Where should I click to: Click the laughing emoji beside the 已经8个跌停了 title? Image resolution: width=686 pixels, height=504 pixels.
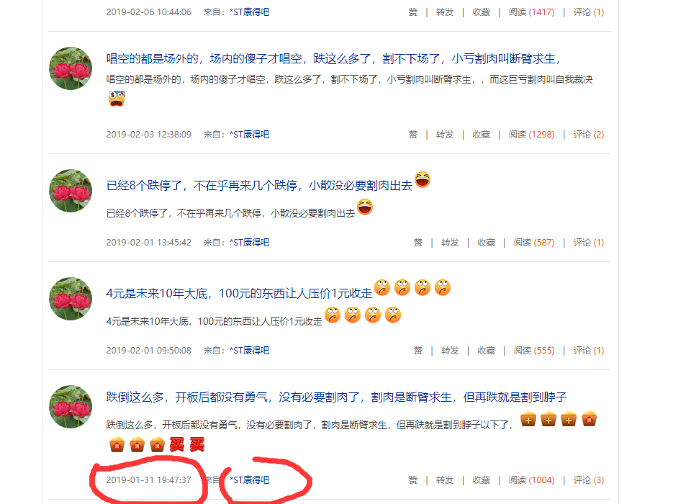[423, 180]
